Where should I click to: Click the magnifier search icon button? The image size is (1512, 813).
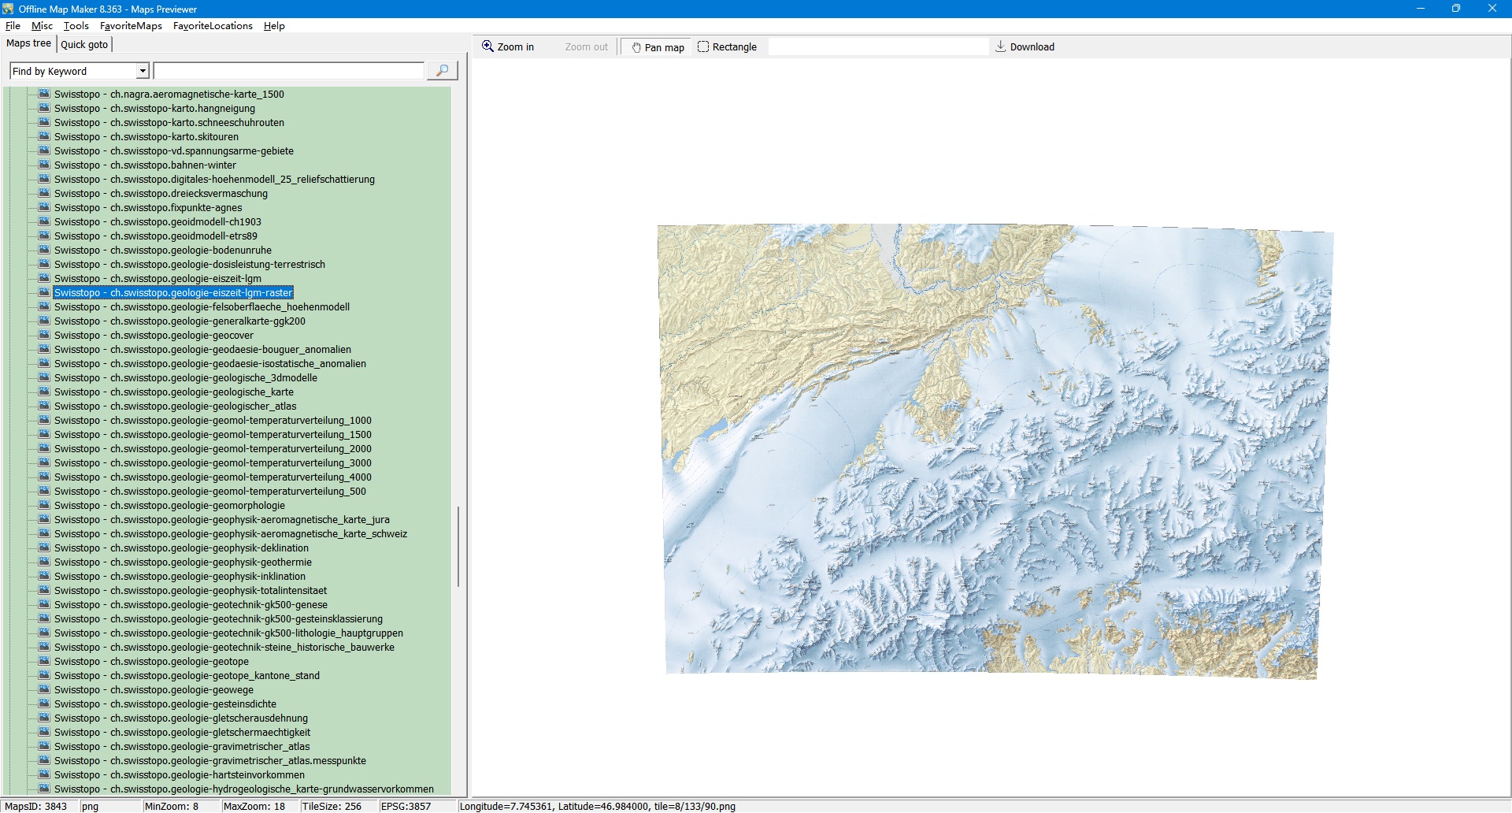click(x=442, y=71)
